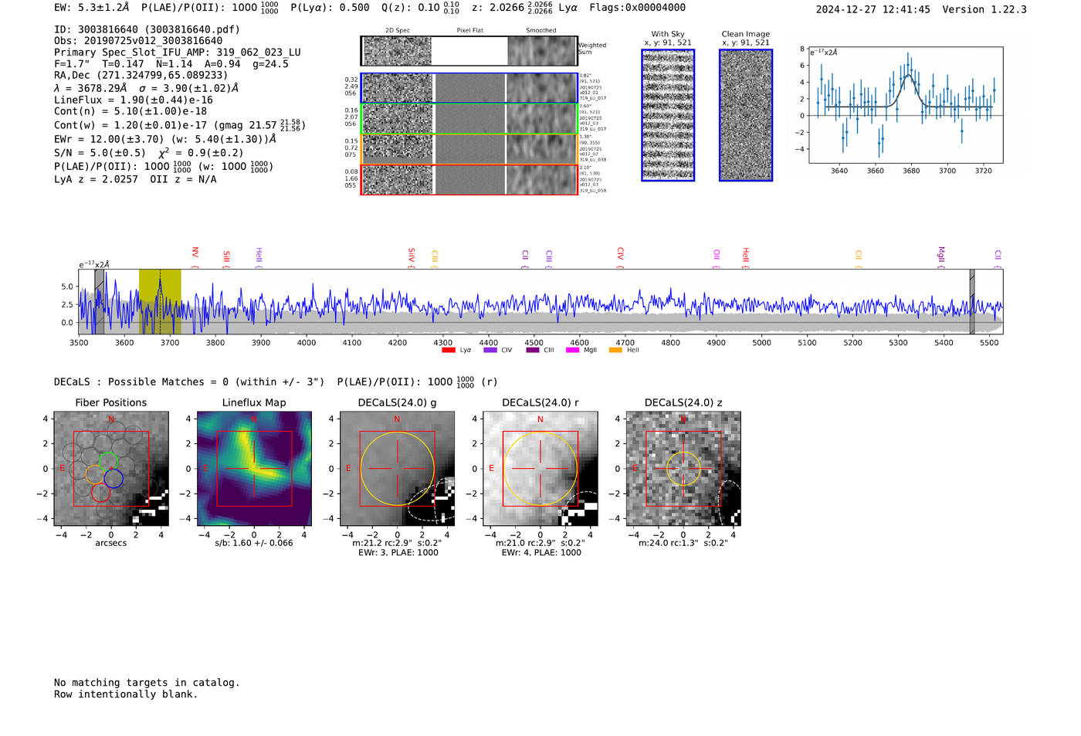Screen dimensions: 1081x736
Task: Click the 'P(Lyα): 0.500' header value
Action: 330,8
